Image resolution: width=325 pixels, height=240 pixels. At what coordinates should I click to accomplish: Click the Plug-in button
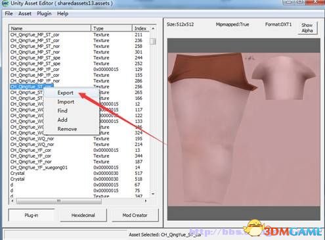32,215
